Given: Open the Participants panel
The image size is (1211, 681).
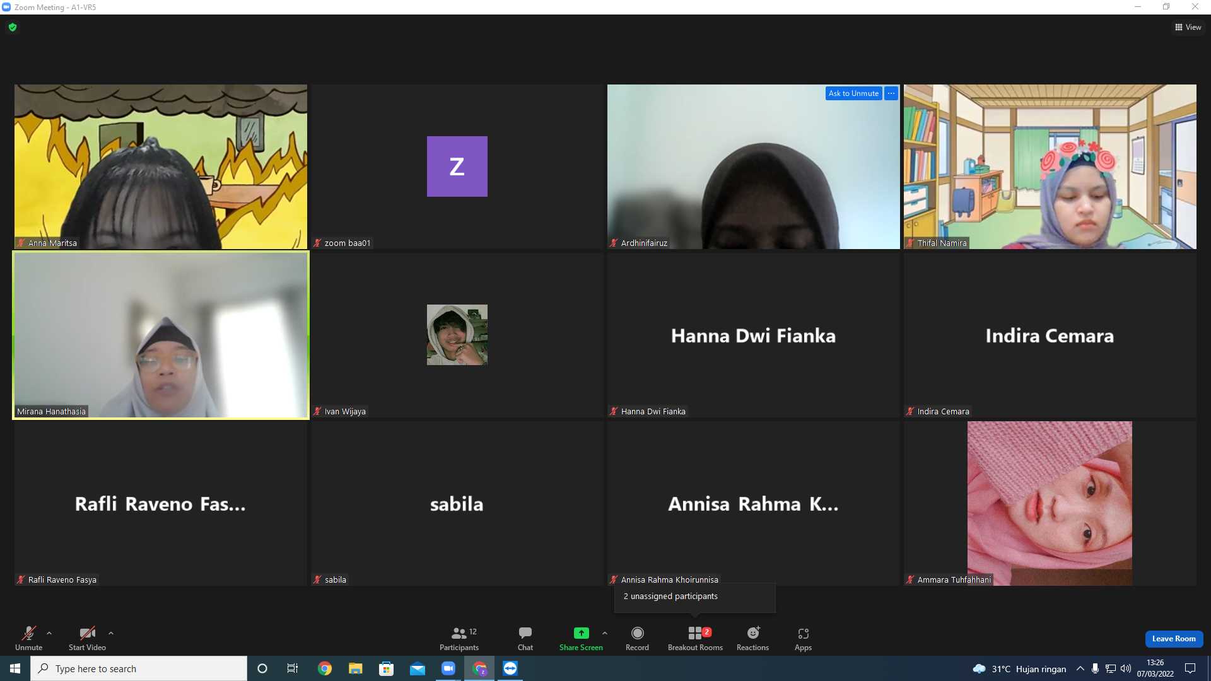Looking at the screenshot, I should 459,638.
